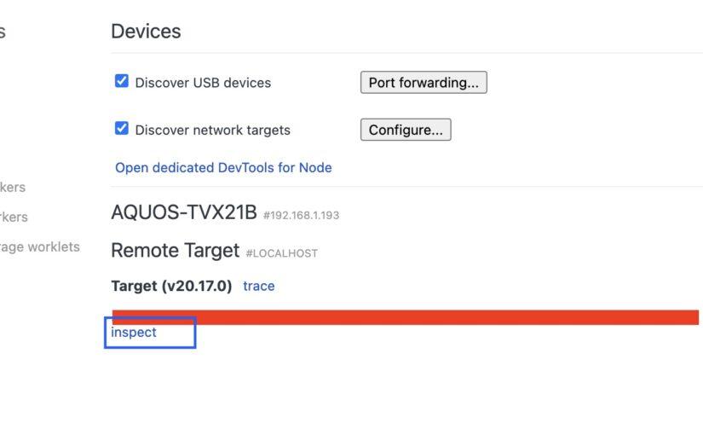Image resolution: width=703 pixels, height=435 pixels.
Task: Select the red bar under Target
Action: pyautogui.click(x=405, y=317)
